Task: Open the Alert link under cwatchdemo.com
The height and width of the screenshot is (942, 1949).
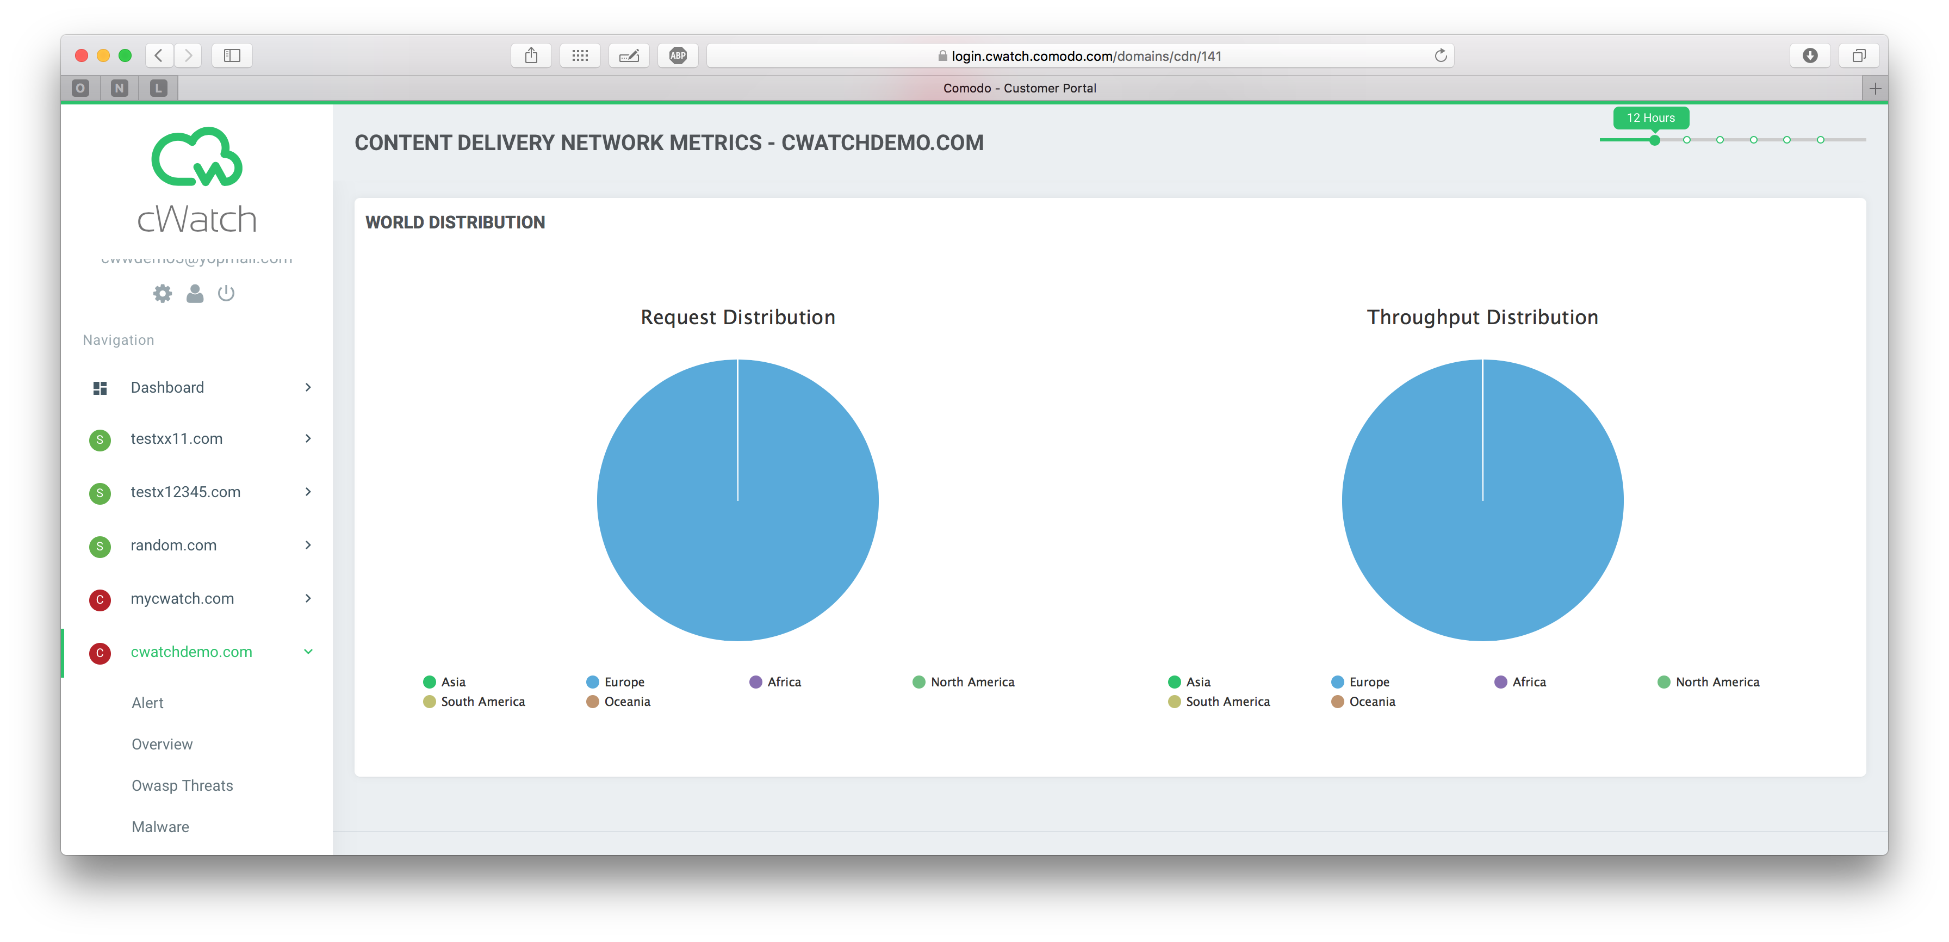Action: (x=147, y=703)
